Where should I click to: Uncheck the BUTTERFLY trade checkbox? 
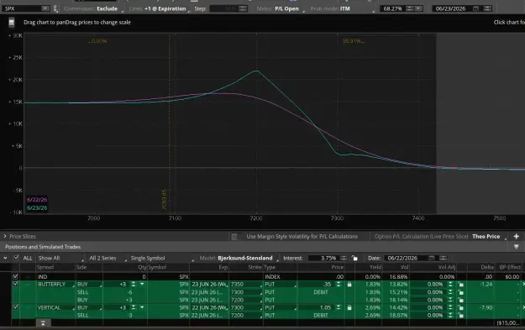(x=15, y=284)
